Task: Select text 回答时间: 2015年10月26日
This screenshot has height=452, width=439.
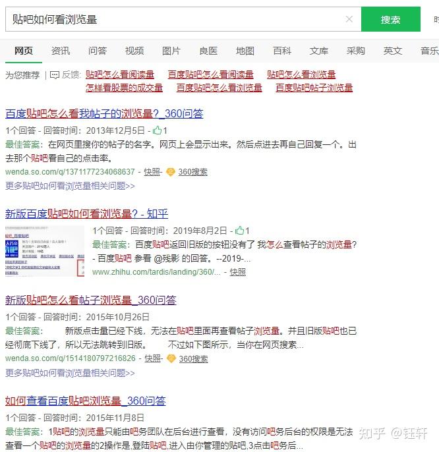Action: 96,317
